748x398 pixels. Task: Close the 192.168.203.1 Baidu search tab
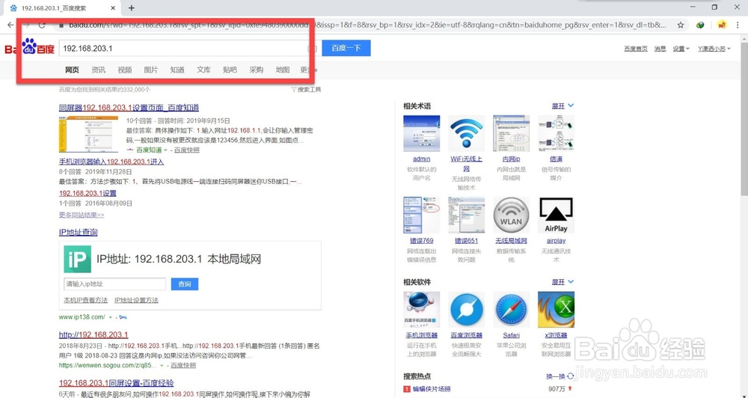[x=113, y=8]
